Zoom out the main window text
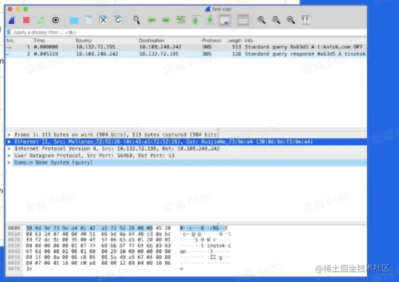This screenshot has width=399, height=282. pyautogui.click(x=276, y=20)
